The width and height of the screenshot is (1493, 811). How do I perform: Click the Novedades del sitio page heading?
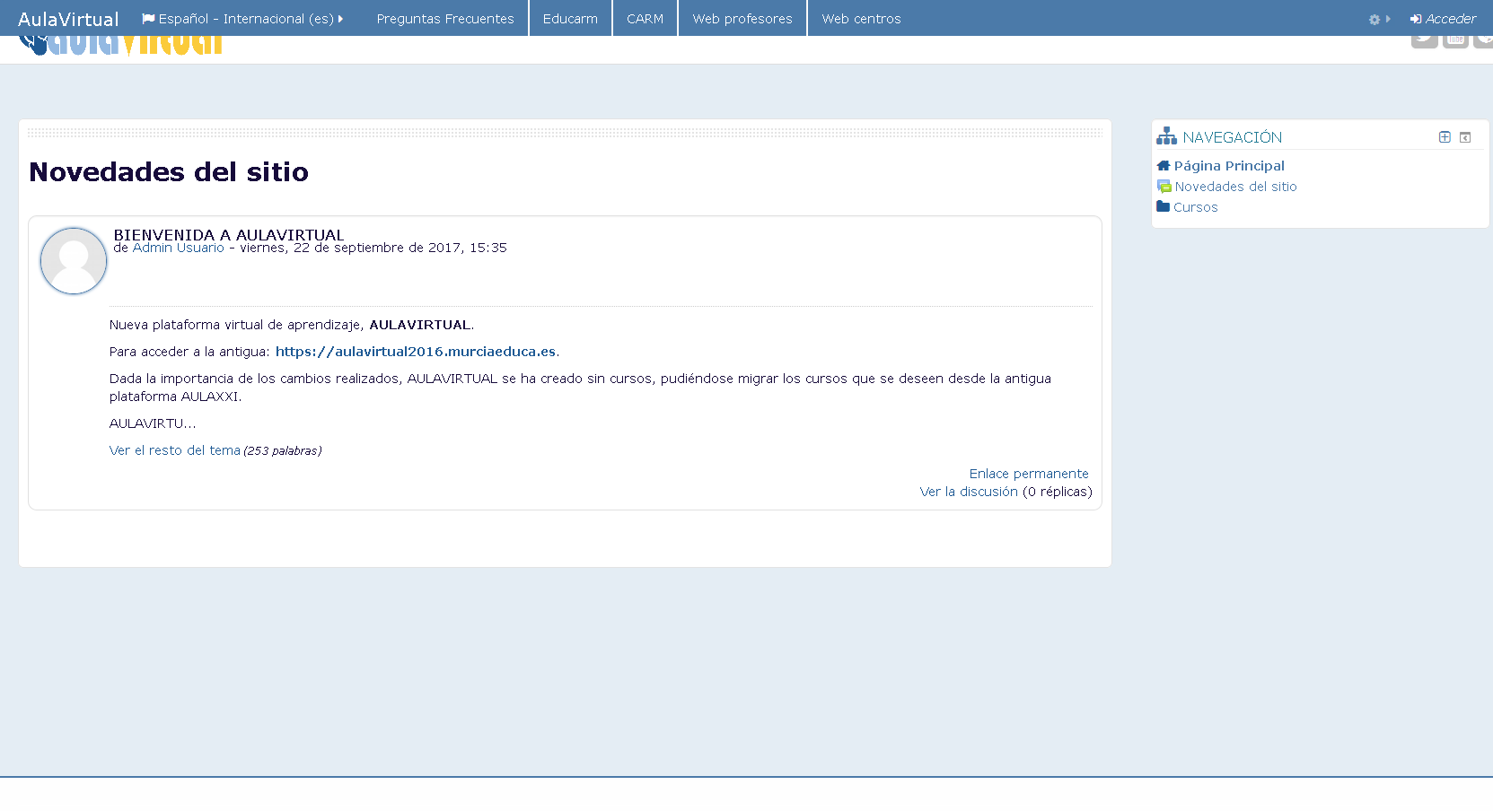(x=169, y=171)
